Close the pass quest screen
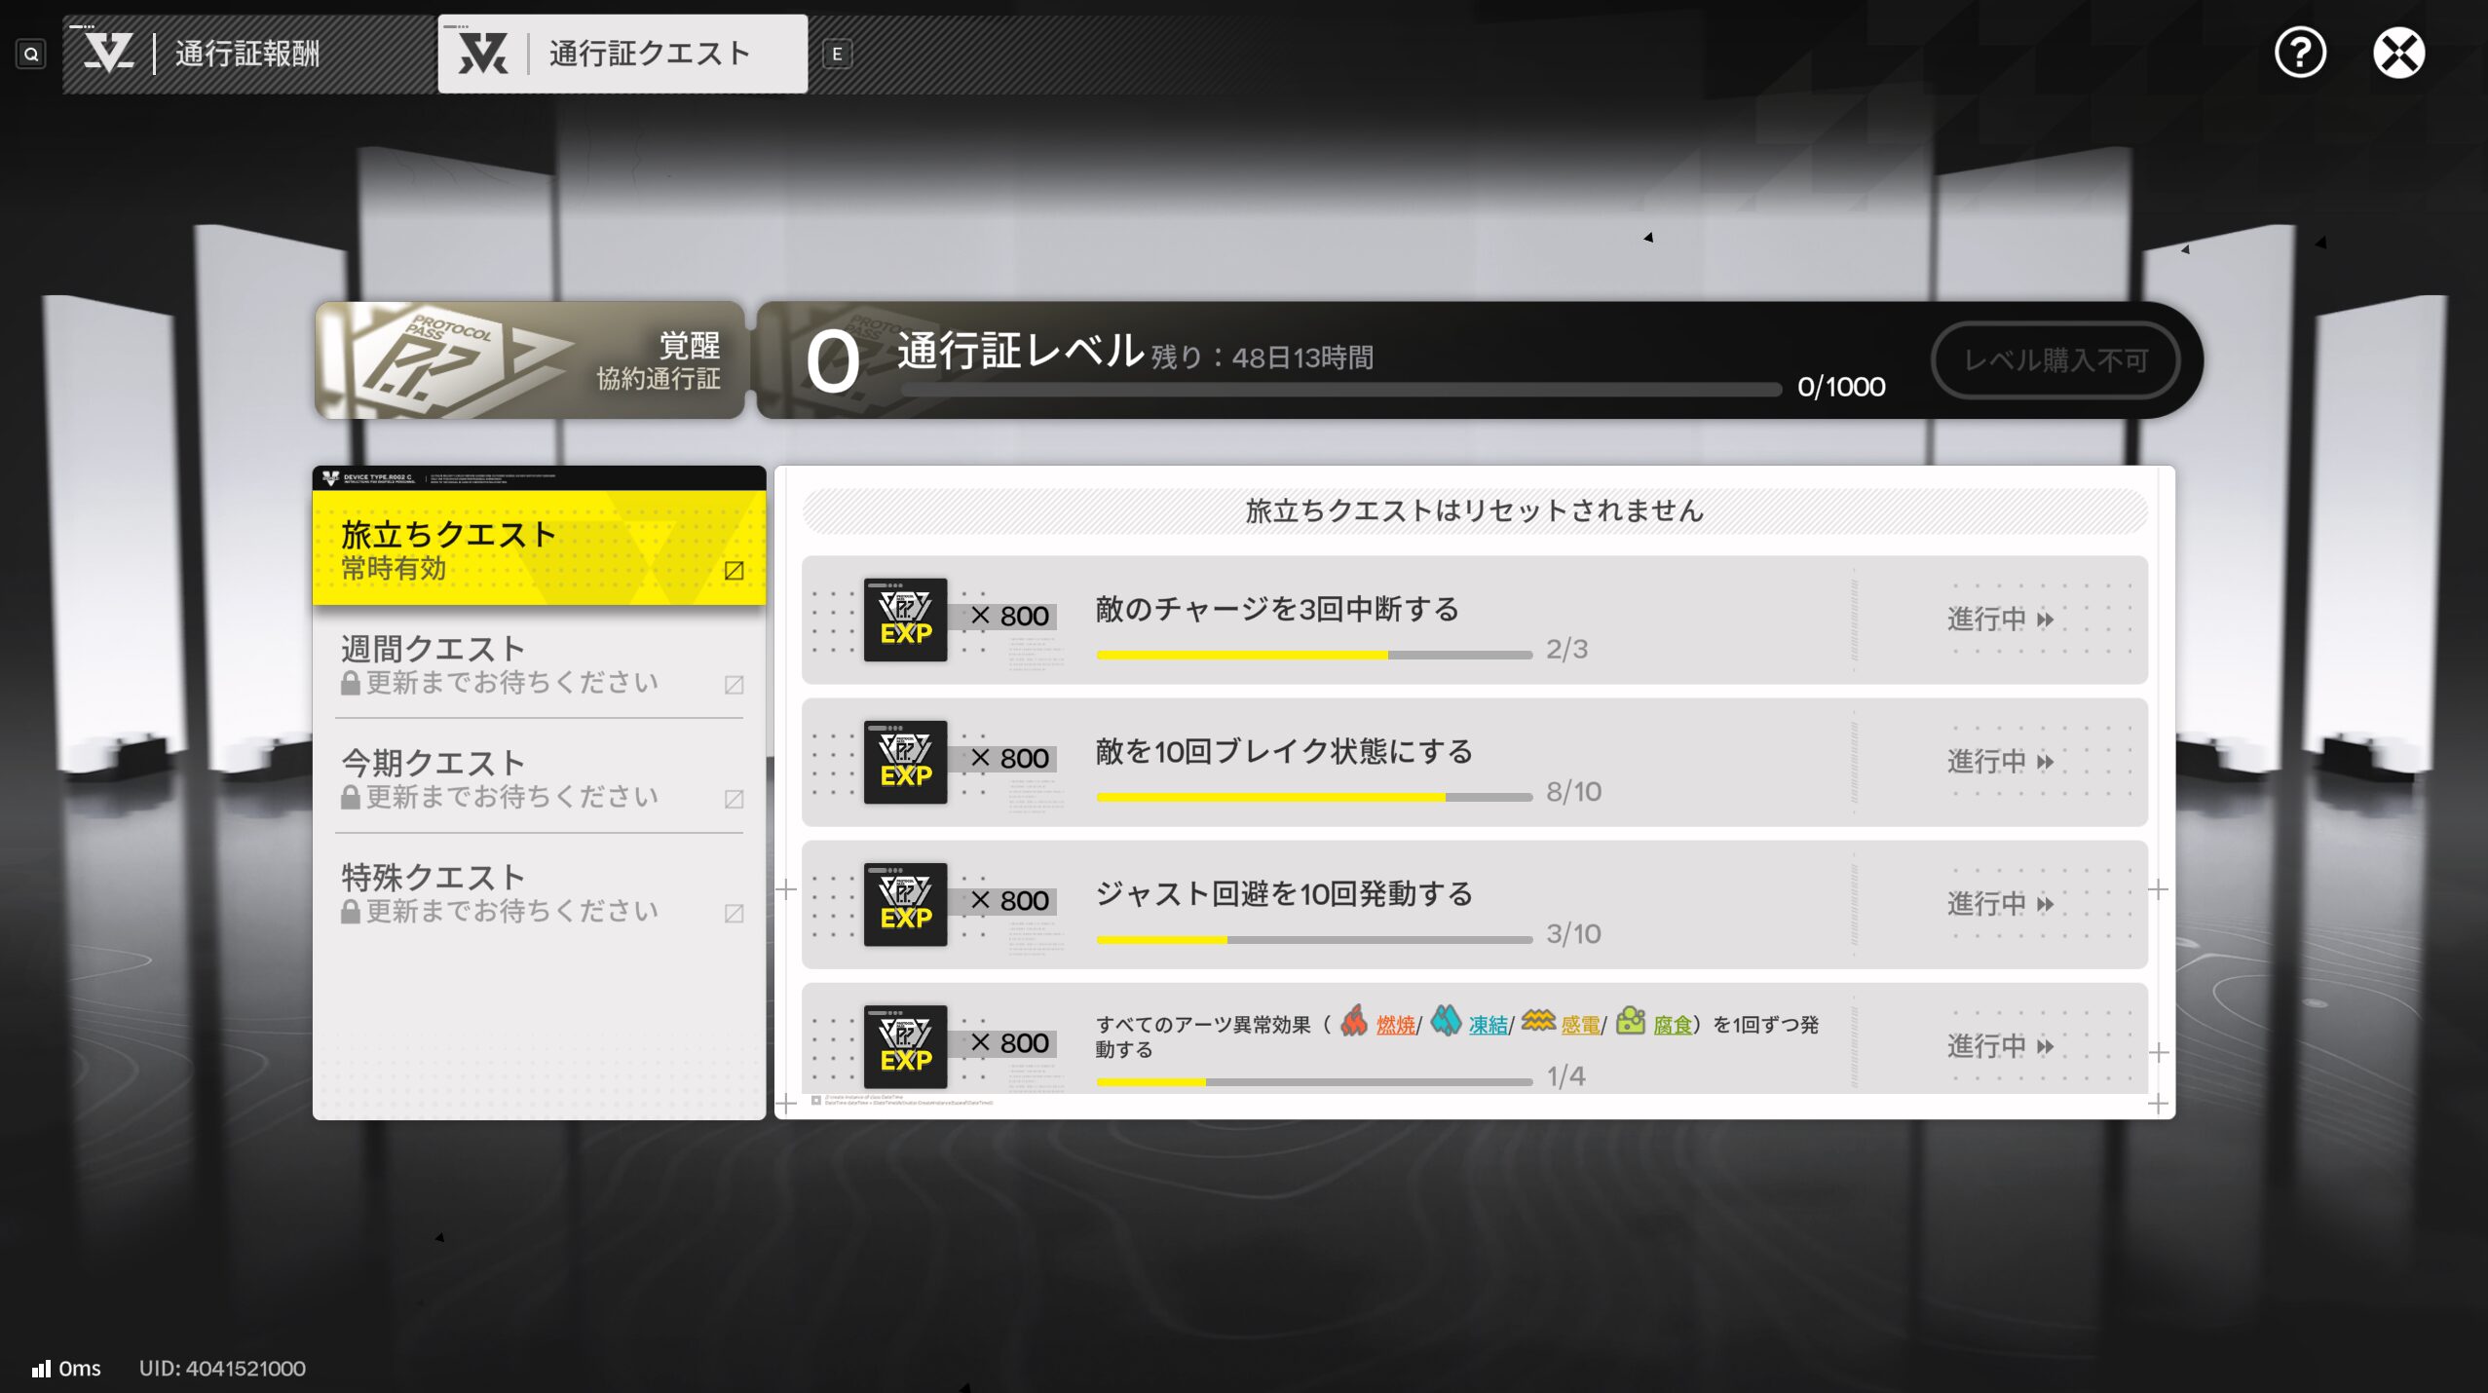2488x1393 pixels. (x=2397, y=53)
